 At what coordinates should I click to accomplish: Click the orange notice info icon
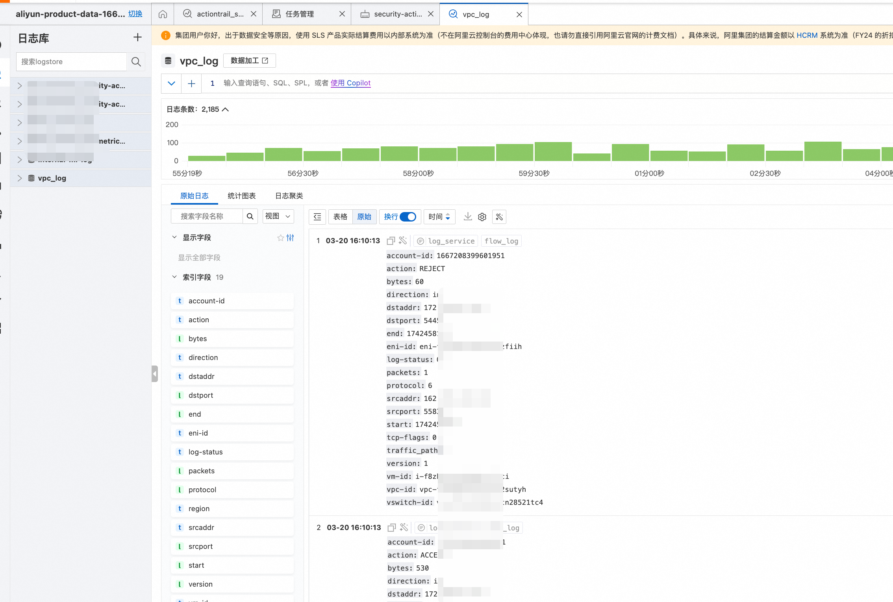click(166, 35)
